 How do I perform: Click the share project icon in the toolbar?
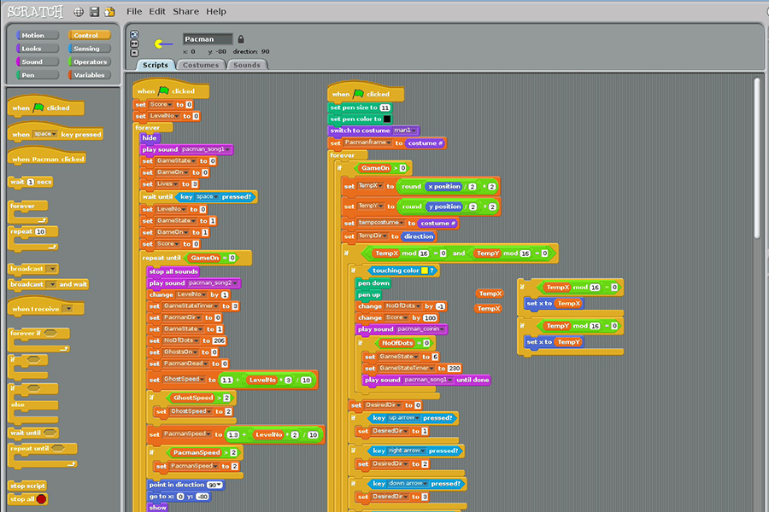coord(110,12)
